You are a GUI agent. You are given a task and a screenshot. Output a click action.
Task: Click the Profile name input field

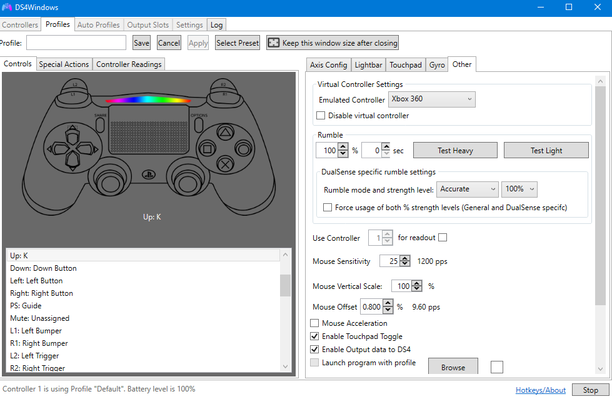[76, 43]
